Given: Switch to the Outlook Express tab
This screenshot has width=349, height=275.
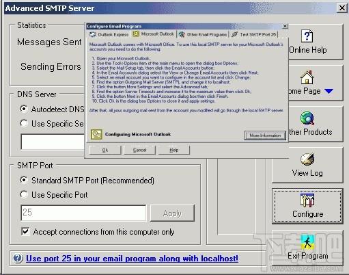Looking at the screenshot, I should coord(109,34).
